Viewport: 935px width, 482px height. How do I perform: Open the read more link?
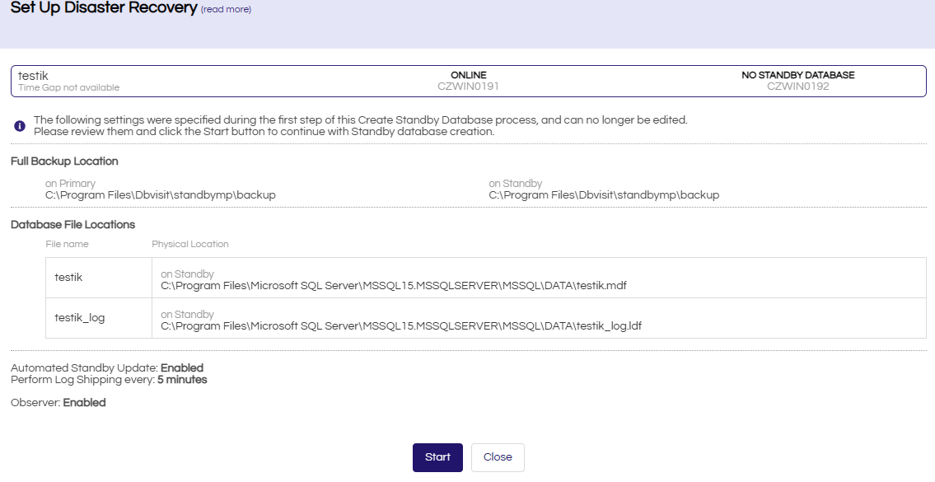pyautogui.click(x=226, y=10)
